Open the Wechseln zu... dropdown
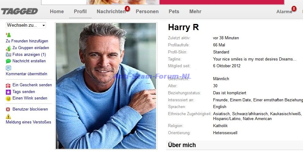The image size is (303, 152). (26, 25)
